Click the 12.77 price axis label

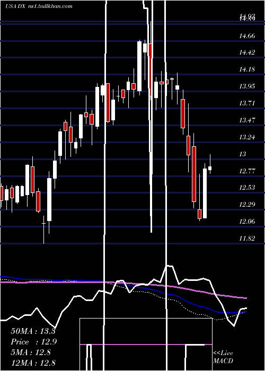pyautogui.click(x=247, y=171)
